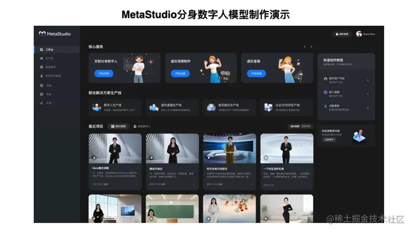Click the green tree icon in tutorial panel

(325, 106)
